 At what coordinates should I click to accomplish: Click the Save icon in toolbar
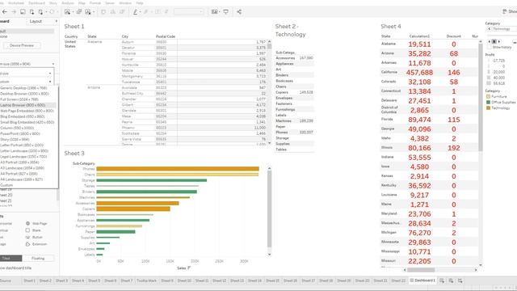tap(23, 12)
